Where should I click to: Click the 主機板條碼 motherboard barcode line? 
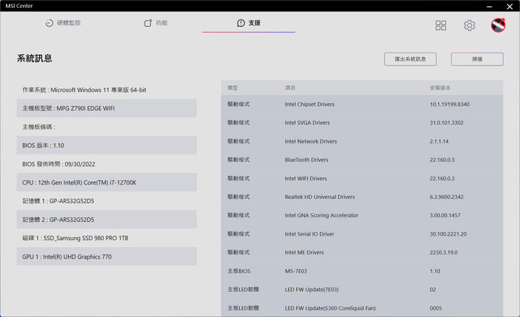[x=106, y=127]
